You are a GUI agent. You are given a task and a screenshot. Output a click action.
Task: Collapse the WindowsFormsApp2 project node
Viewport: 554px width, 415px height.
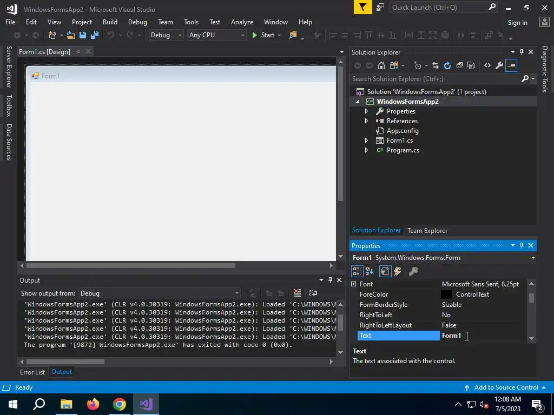click(x=357, y=101)
